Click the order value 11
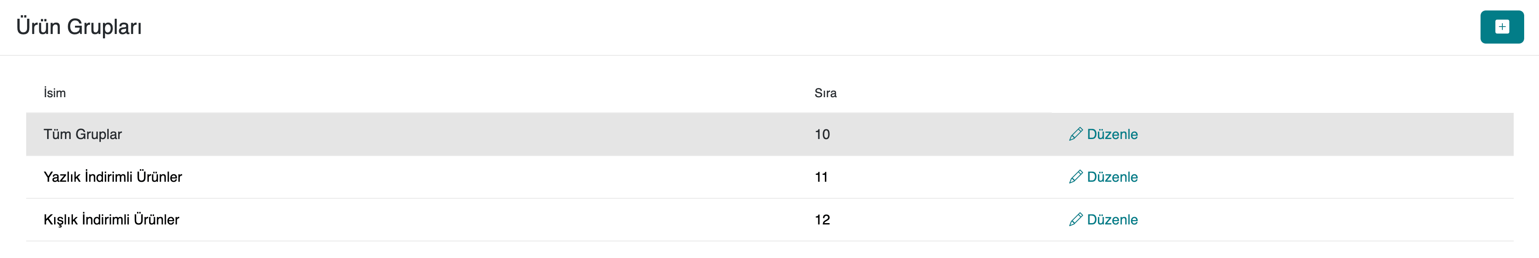Viewport: 1539px width, 258px height. pyautogui.click(x=821, y=177)
